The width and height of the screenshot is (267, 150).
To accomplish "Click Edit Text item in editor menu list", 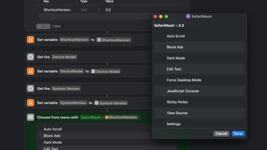I will 51,148.
